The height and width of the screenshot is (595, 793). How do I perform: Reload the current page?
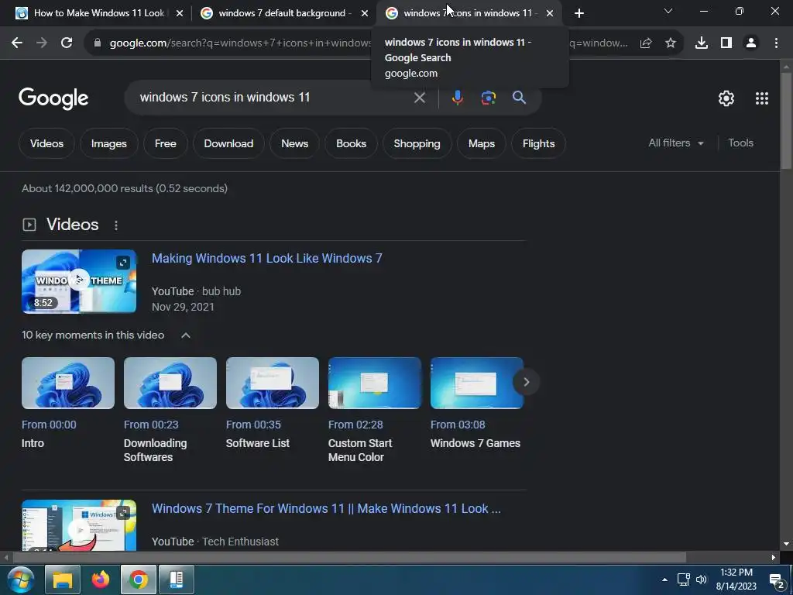[67, 43]
